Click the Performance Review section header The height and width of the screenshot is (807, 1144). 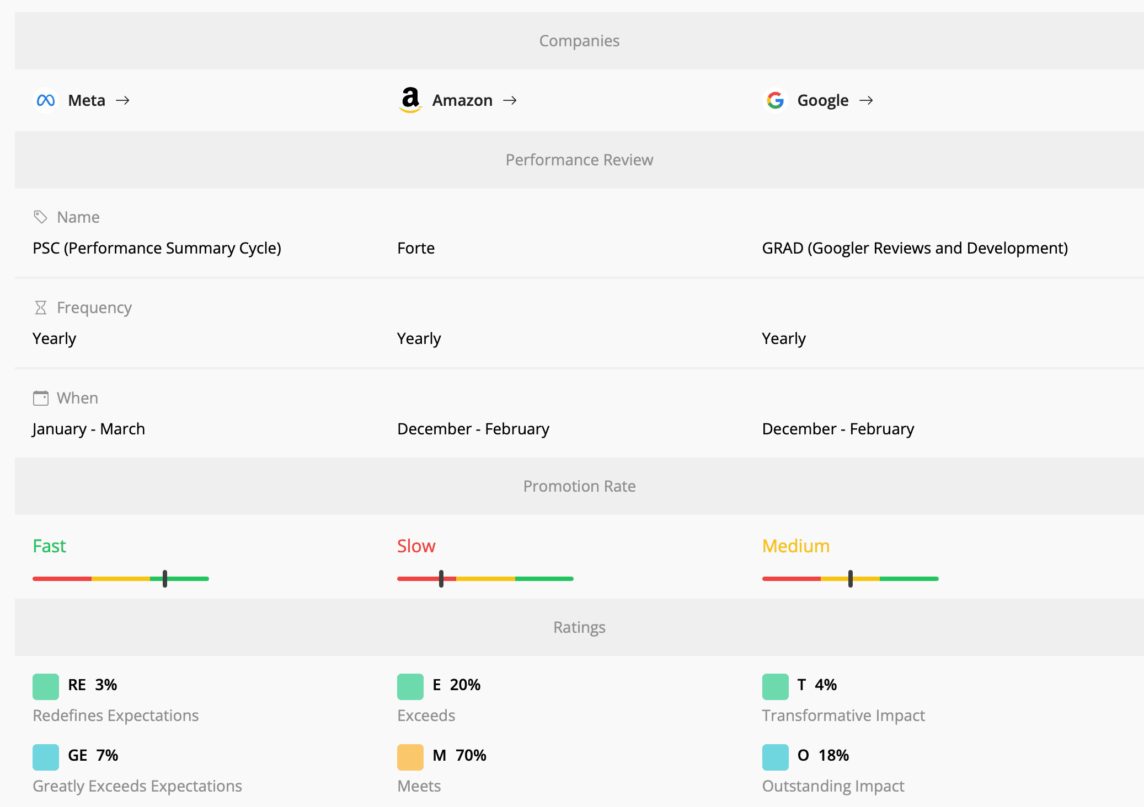point(579,160)
